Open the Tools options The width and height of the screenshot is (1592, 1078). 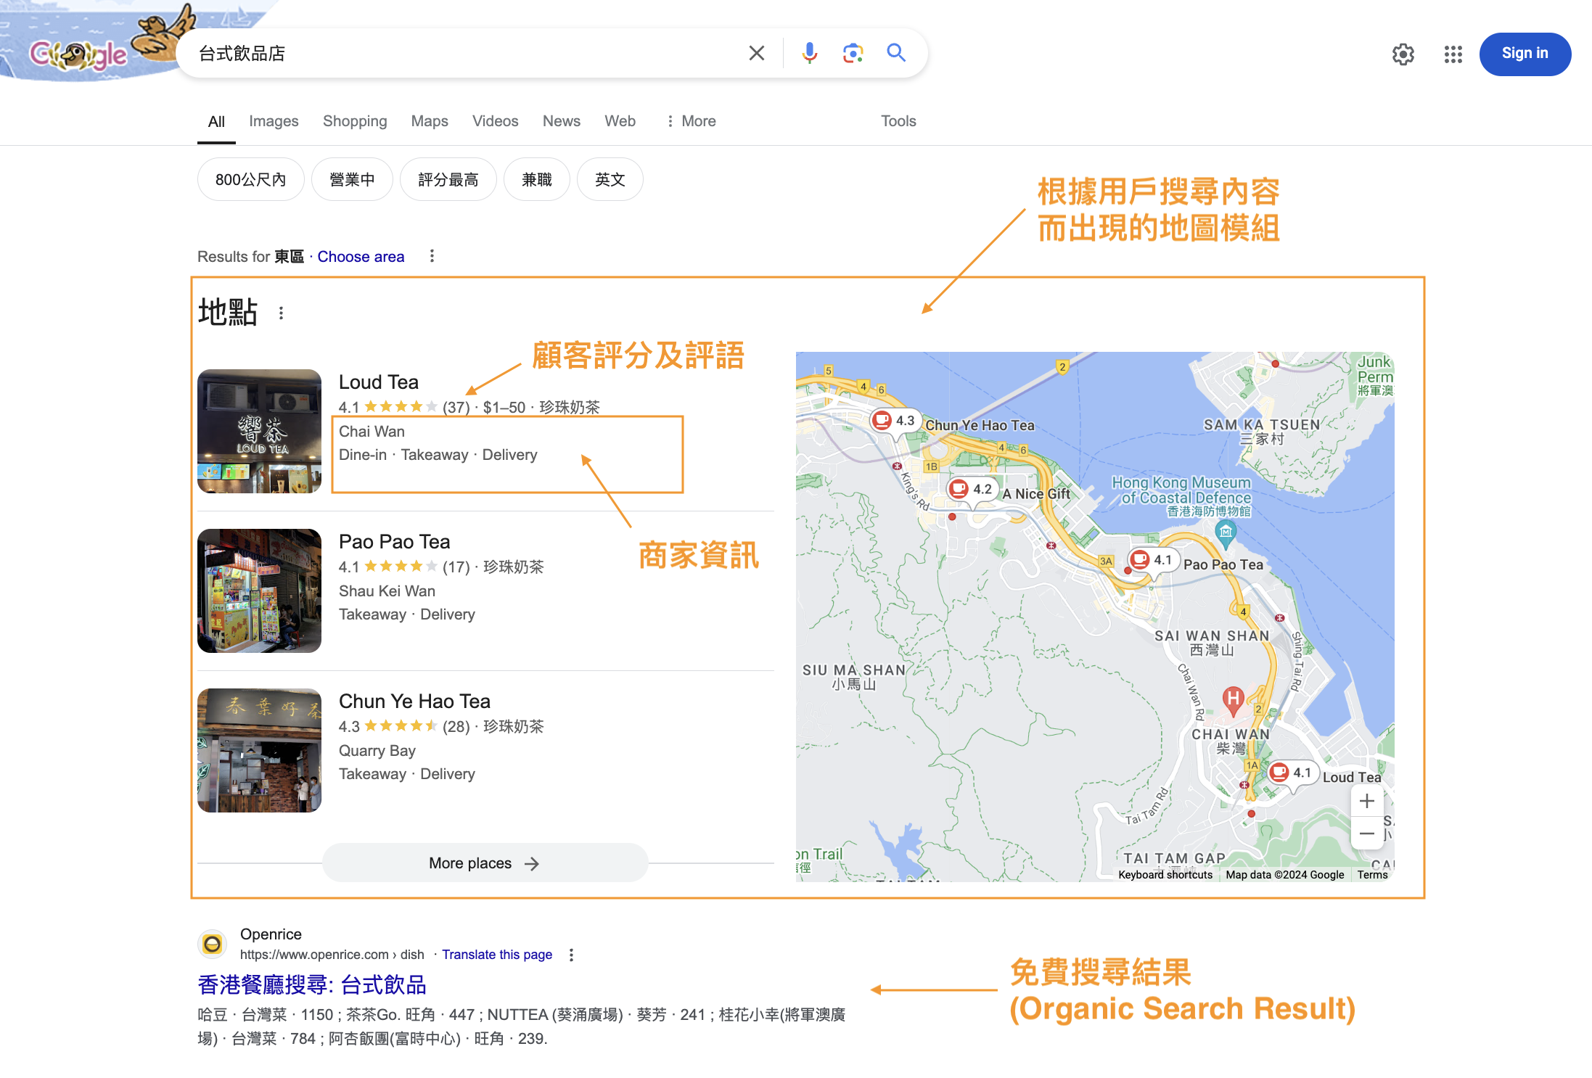[x=898, y=121]
